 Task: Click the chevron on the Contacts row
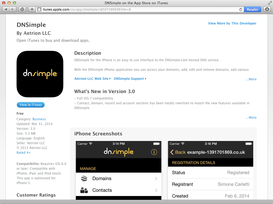coord(156,190)
